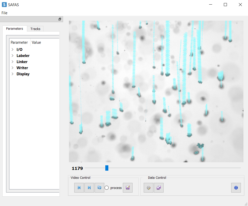Open the gear-with-pencil settings icon
The width and height of the screenshot is (248, 206).
[149, 188]
